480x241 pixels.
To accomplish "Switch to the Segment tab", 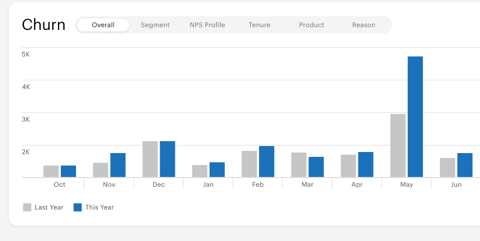I will pyautogui.click(x=155, y=25).
